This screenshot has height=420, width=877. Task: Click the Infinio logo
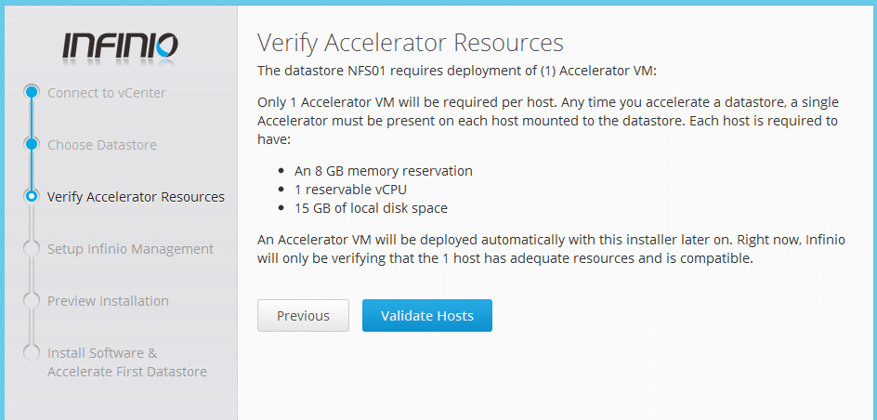click(120, 47)
